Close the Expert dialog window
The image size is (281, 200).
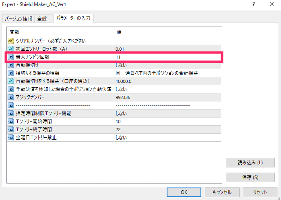point(272,4)
